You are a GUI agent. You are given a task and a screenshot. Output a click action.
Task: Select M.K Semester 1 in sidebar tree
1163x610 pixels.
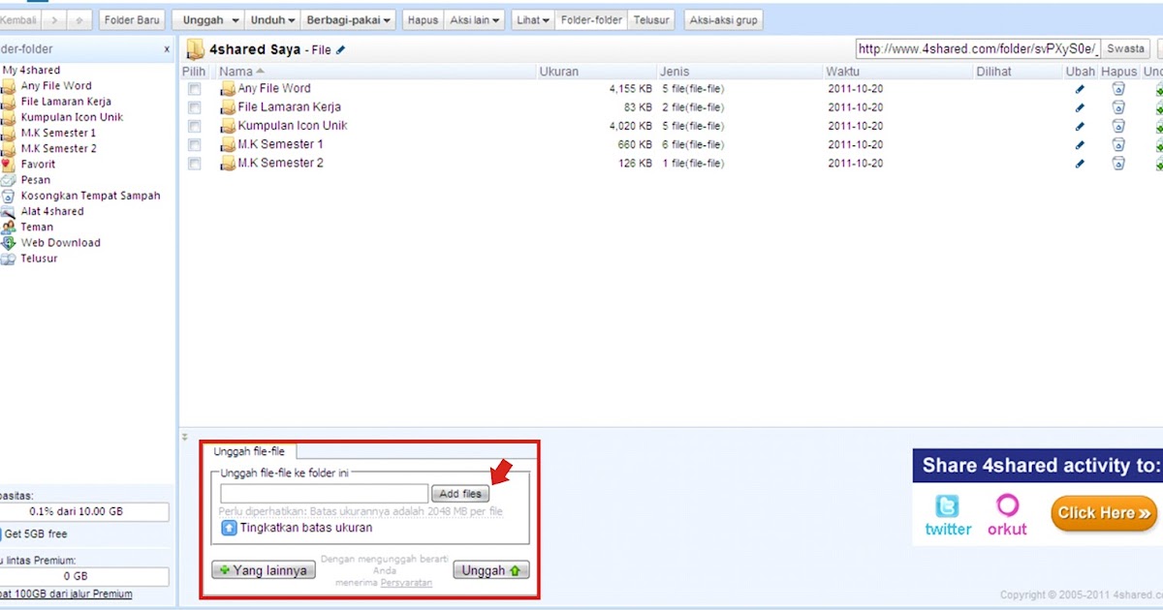58,133
